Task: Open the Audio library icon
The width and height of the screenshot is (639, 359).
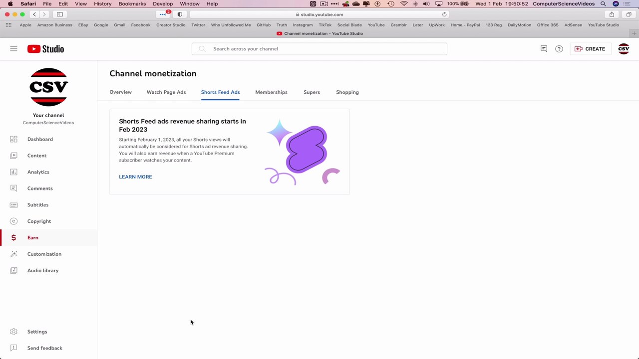Action: [13, 271]
